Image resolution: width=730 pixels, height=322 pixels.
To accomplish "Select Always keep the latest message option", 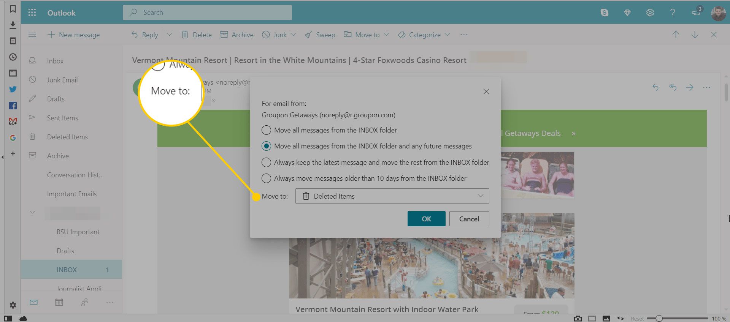I will coord(375,163).
